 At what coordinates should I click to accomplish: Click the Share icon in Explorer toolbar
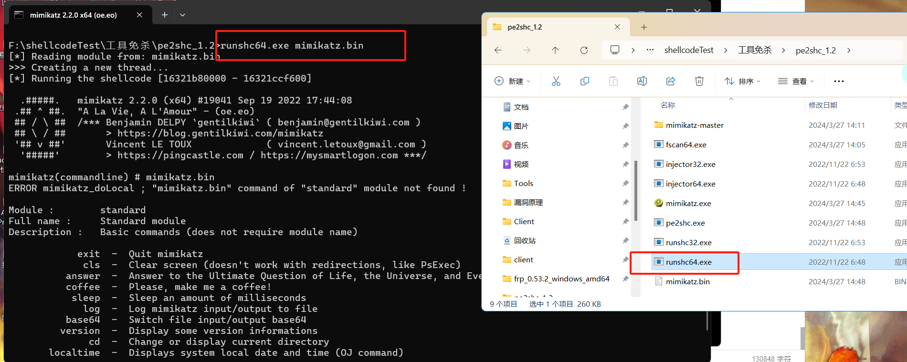click(x=671, y=81)
